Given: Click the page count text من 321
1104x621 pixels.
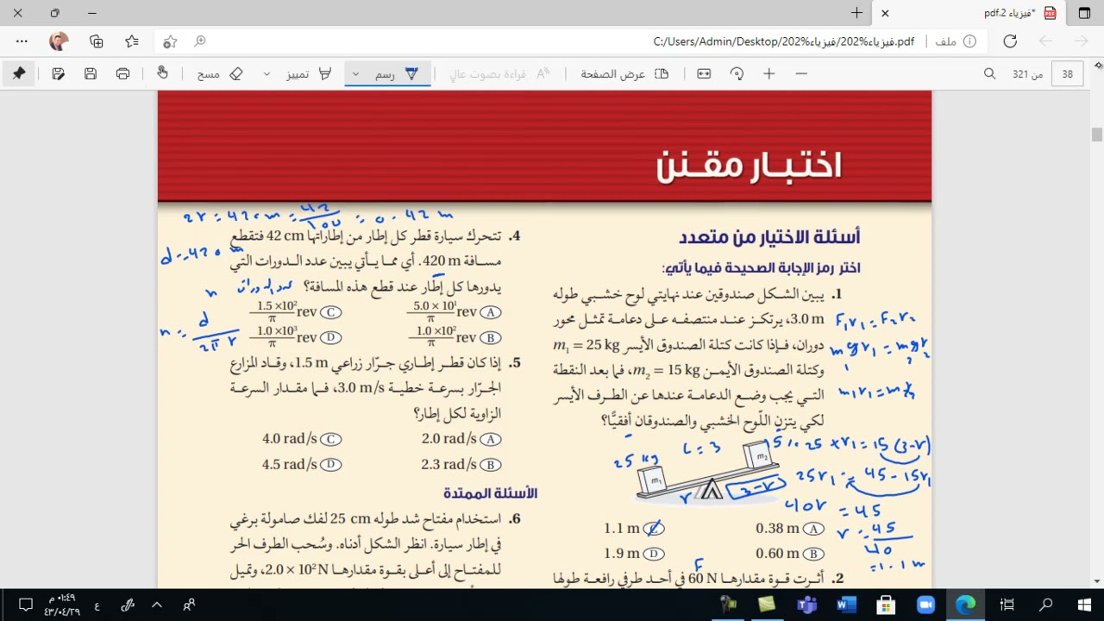Looking at the screenshot, I should pyautogui.click(x=1027, y=74).
